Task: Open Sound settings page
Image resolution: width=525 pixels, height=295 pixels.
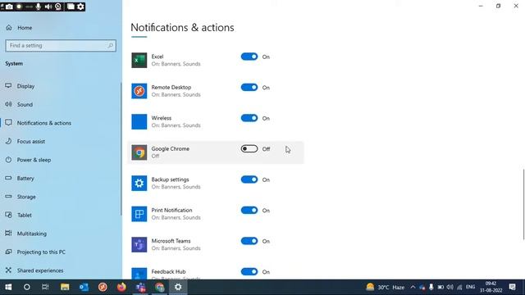Action: [60, 104]
